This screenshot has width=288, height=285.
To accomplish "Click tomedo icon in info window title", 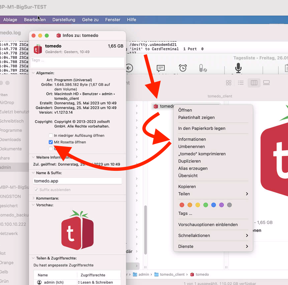I will point(59,35).
